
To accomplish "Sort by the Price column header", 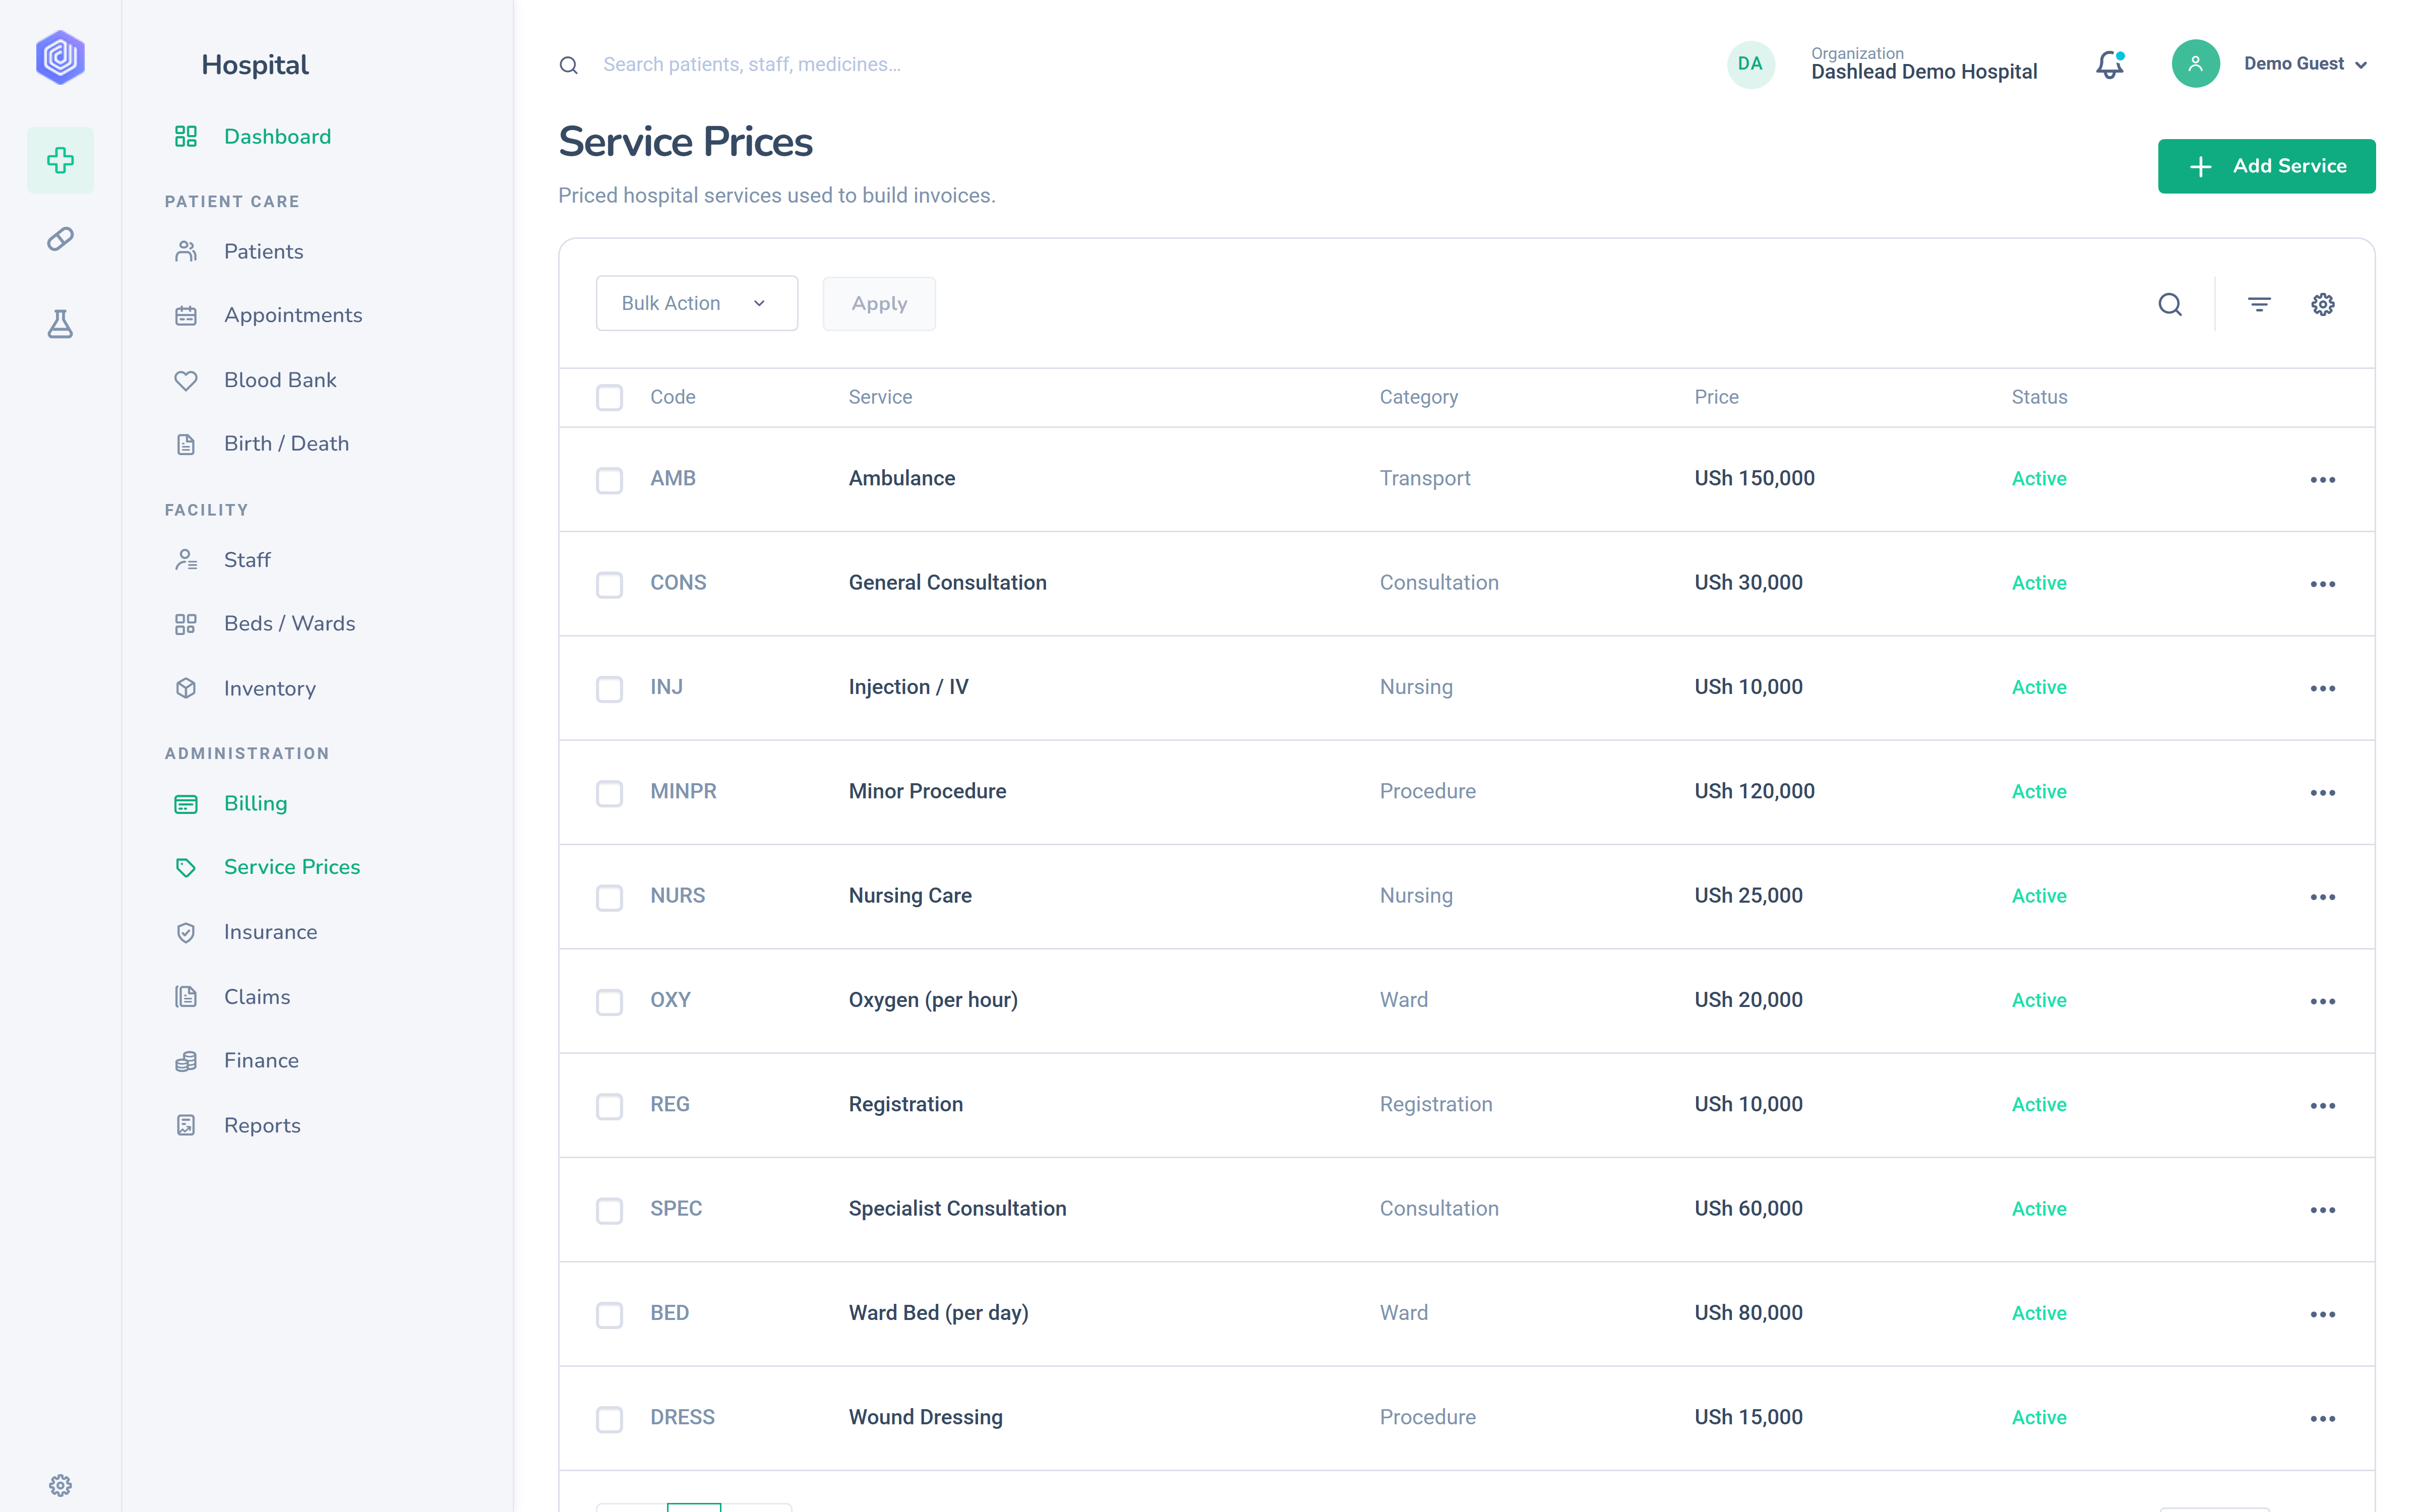I will pyautogui.click(x=1716, y=397).
